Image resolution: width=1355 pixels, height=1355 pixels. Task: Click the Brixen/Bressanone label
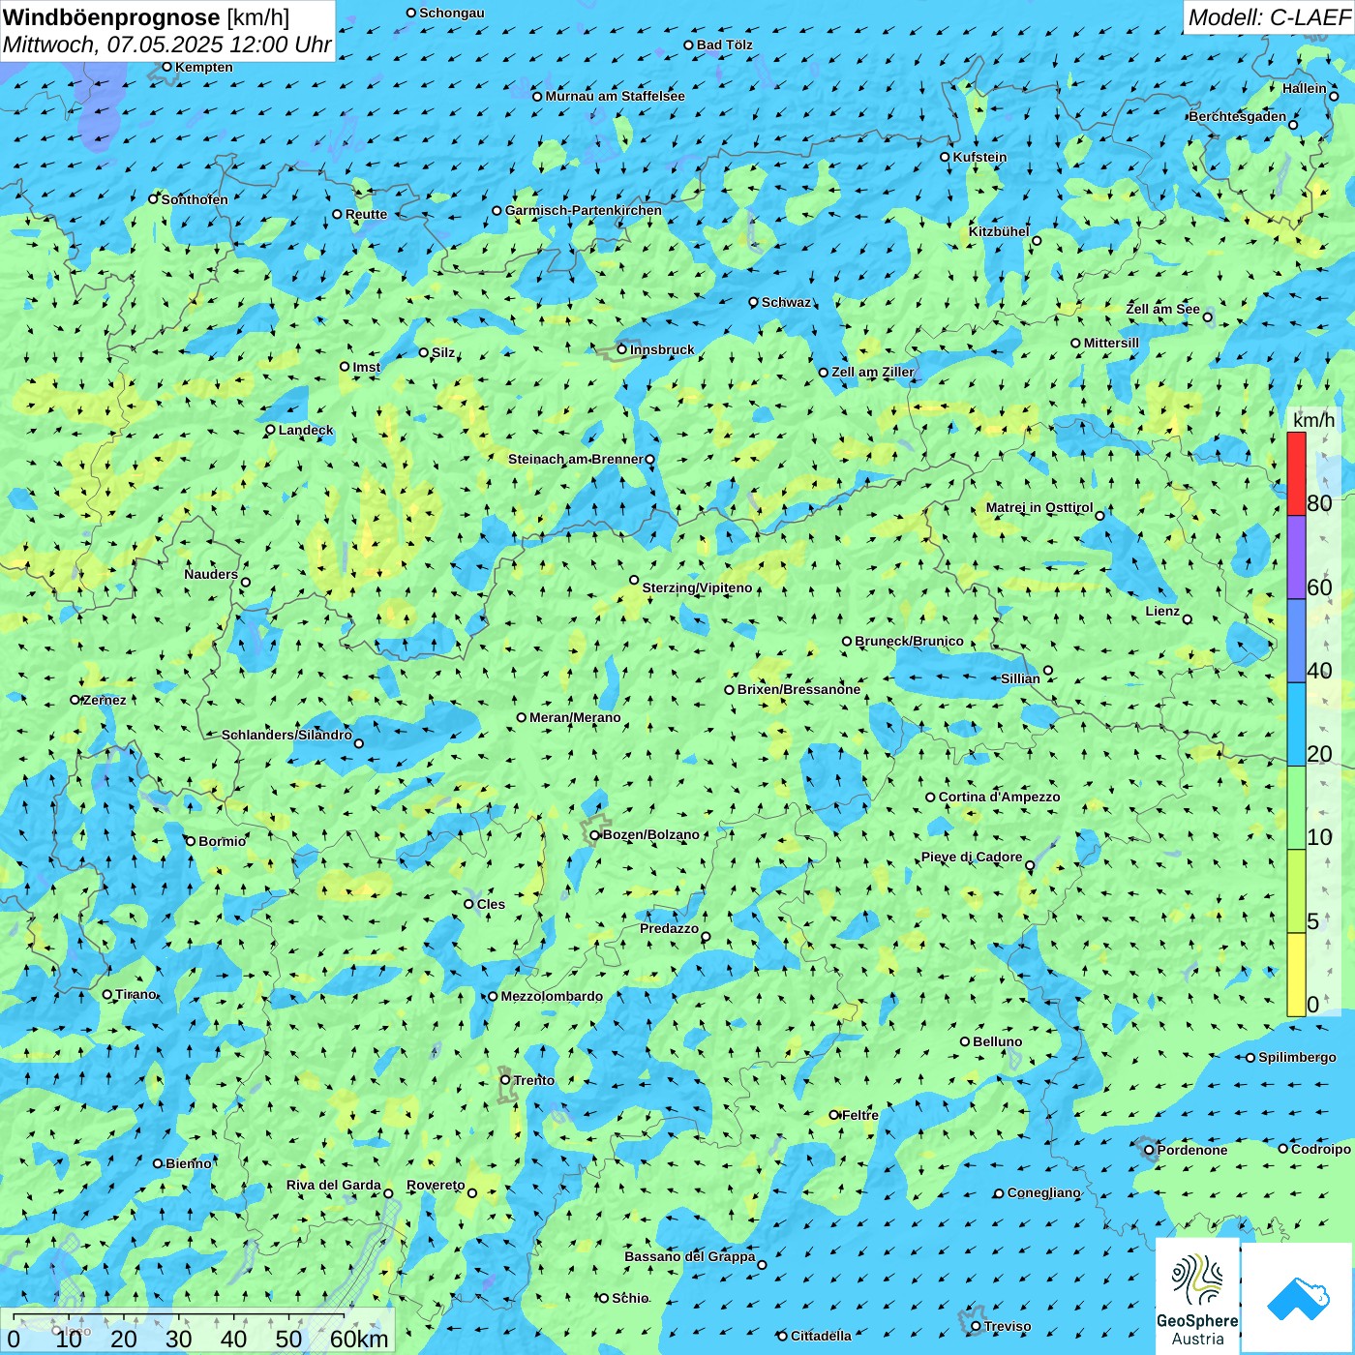point(798,689)
